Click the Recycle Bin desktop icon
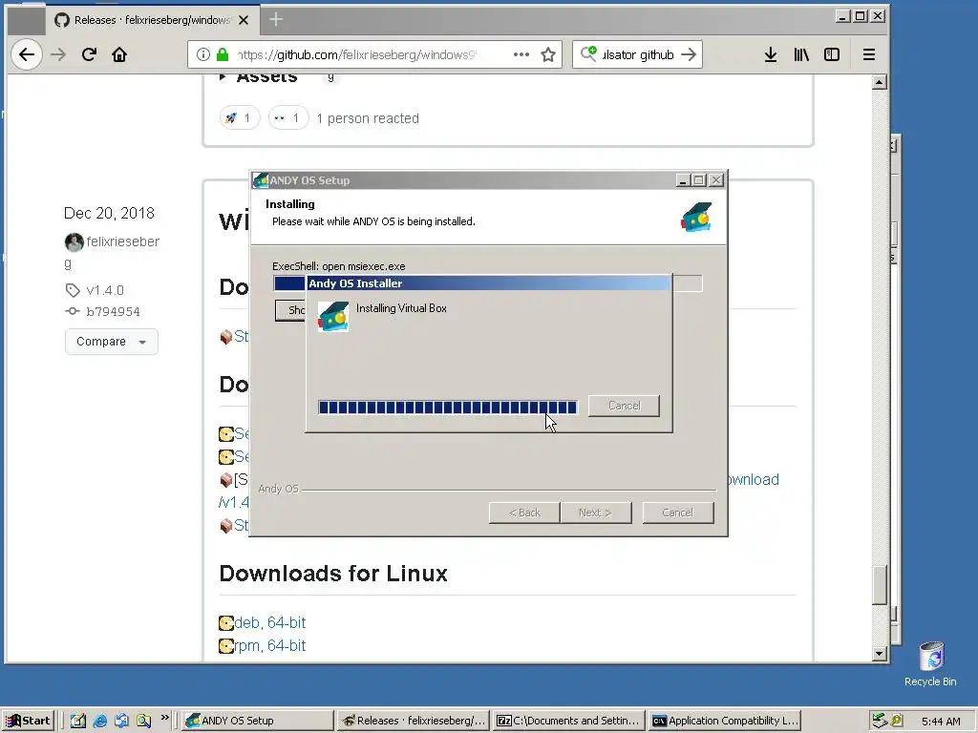Image resolution: width=978 pixels, height=733 pixels. click(x=930, y=664)
